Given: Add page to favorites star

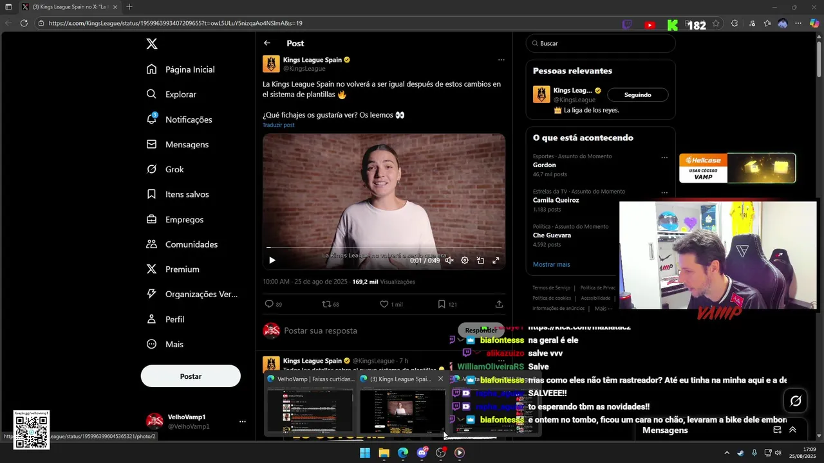Looking at the screenshot, I should 716,24.
